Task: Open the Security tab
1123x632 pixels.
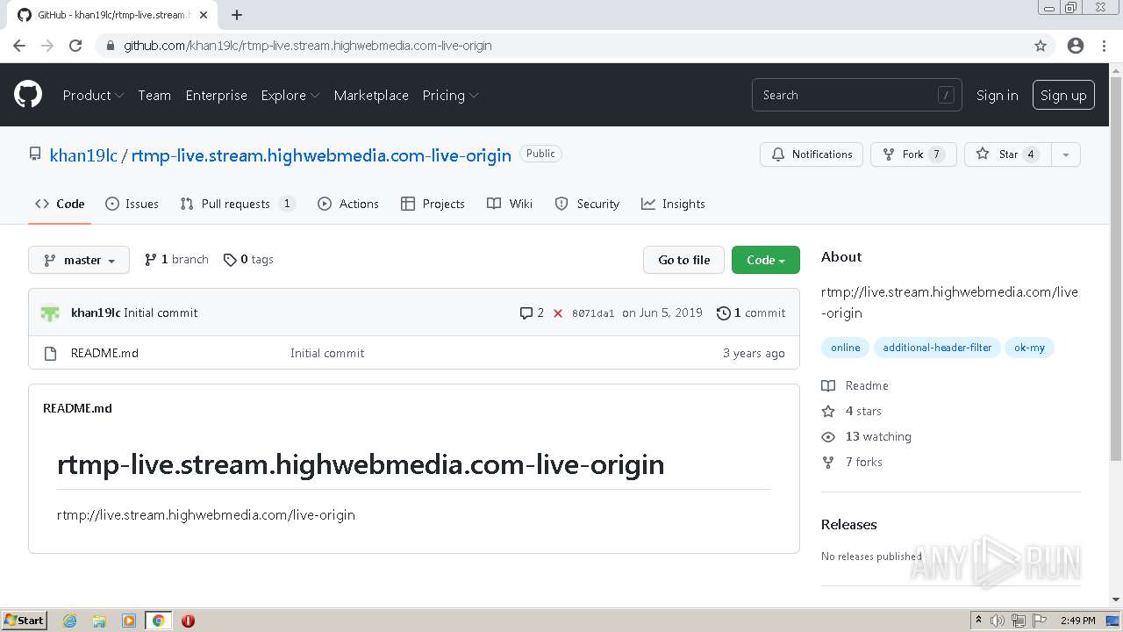Action: pyautogui.click(x=587, y=204)
